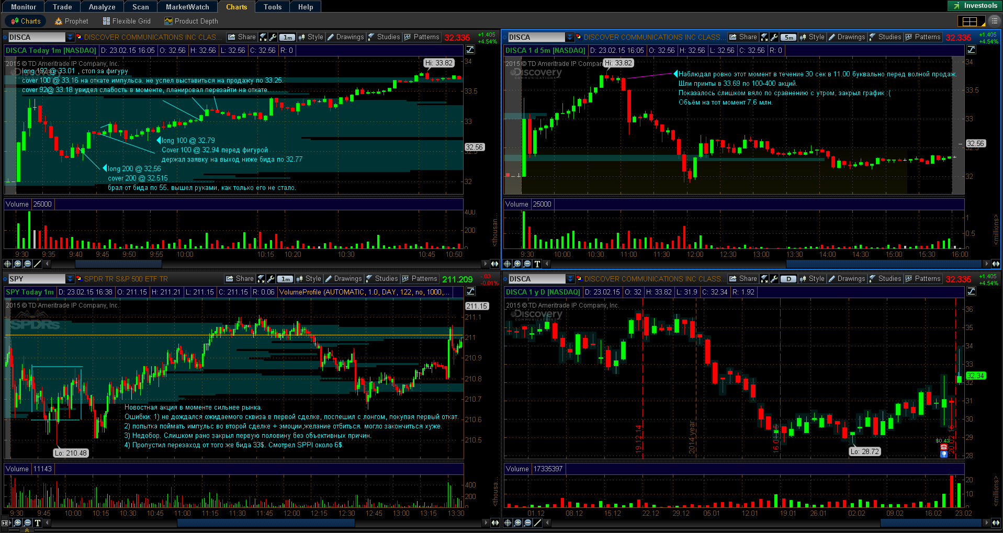Switch to the MarketWatch tab
The image size is (1003, 533).
click(187, 7)
